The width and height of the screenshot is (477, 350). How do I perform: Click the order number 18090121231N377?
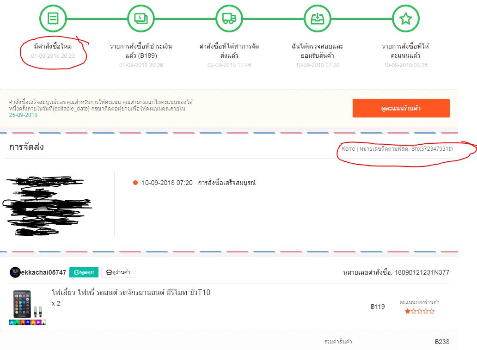click(422, 272)
